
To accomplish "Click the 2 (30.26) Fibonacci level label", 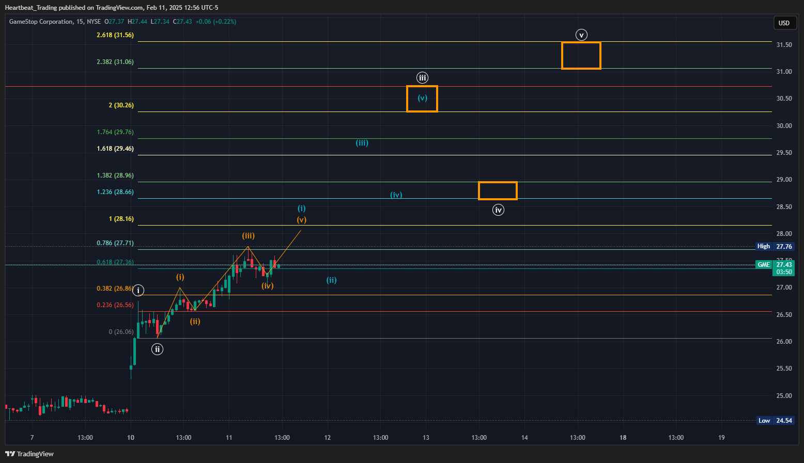I will [121, 105].
